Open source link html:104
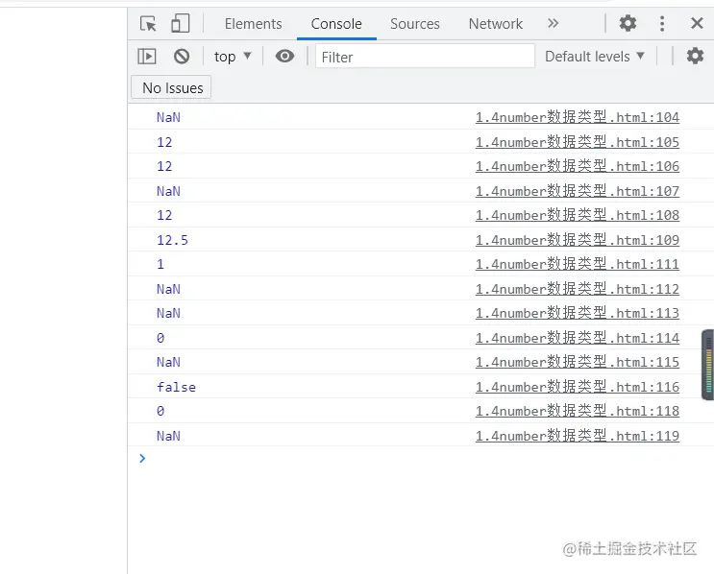Image resolution: width=714 pixels, height=574 pixels. point(578,117)
